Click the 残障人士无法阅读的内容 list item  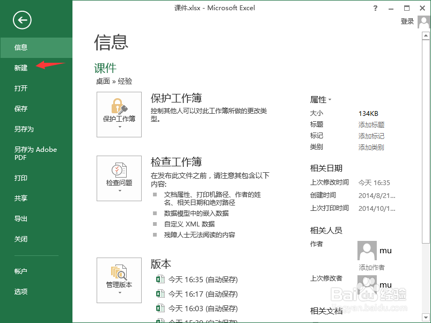(x=200, y=235)
